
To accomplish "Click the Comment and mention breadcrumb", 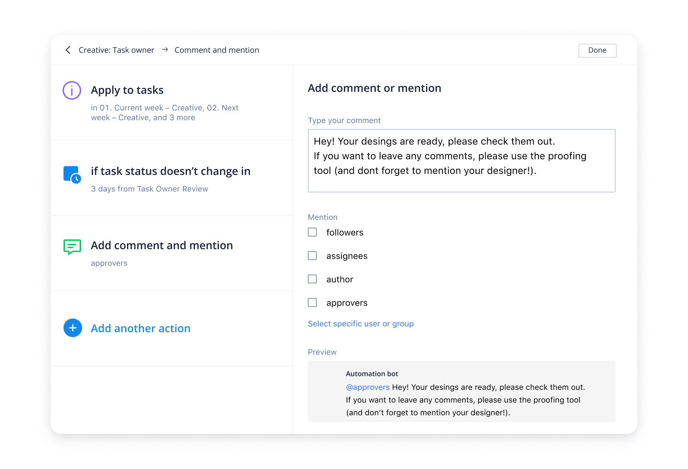I will click(216, 50).
